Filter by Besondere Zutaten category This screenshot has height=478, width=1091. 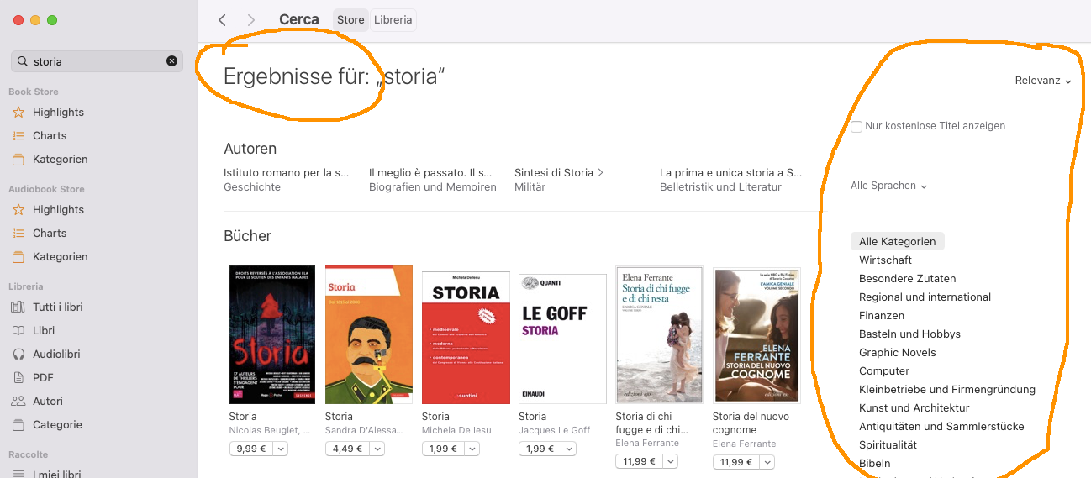[907, 278]
